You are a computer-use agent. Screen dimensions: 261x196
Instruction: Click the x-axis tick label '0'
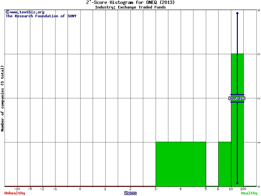coord(80,189)
